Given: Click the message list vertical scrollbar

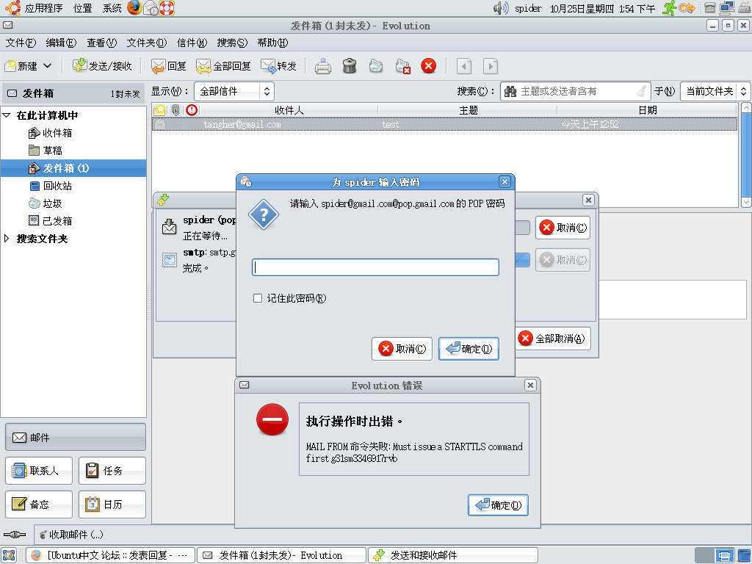Looking at the screenshot, I should (x=746, y=155).
